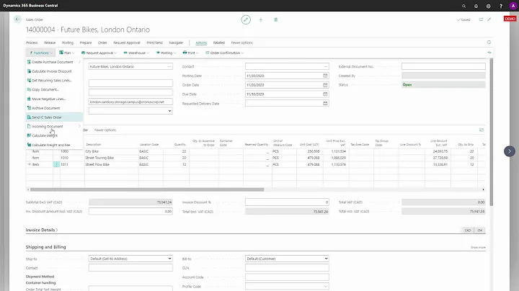The image size is (519, 291).
Task: Open search in the top bar
Action: click(463, 6)
